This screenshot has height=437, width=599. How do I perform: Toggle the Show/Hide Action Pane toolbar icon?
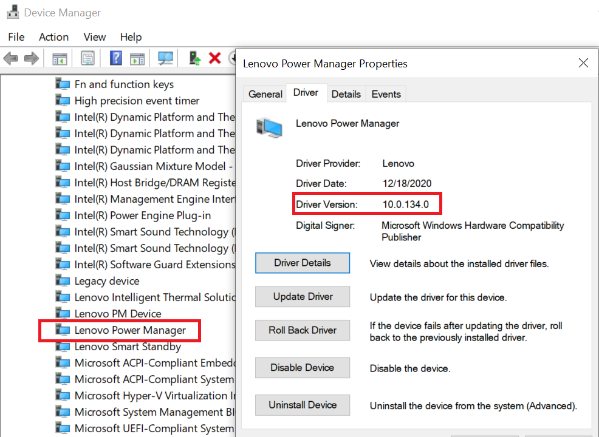point(137,58)
